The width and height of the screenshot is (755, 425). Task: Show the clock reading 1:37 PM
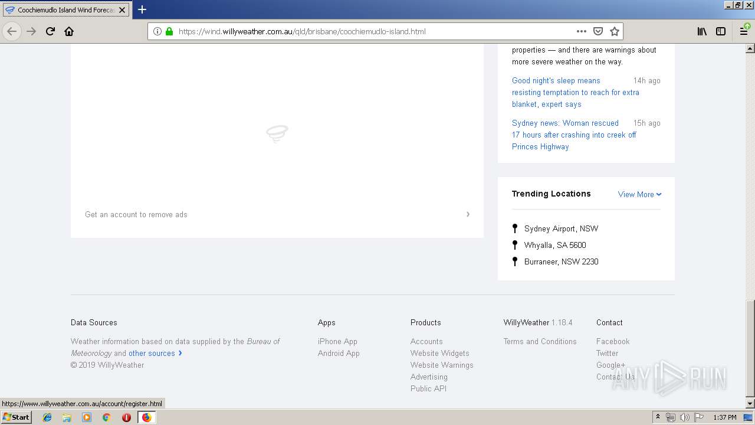tap(725, 417)
